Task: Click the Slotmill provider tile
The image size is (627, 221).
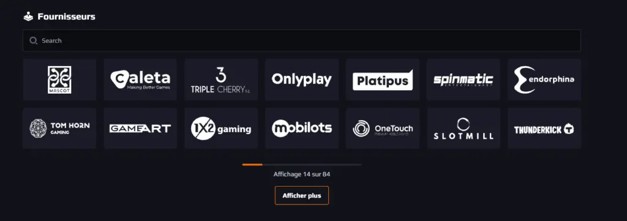Action: coord(464,129)
